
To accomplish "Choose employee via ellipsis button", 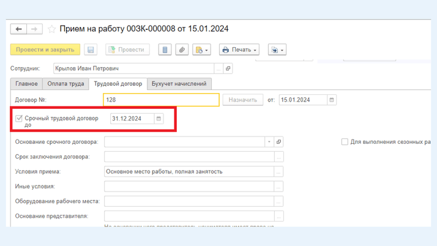I will [219, 69].
